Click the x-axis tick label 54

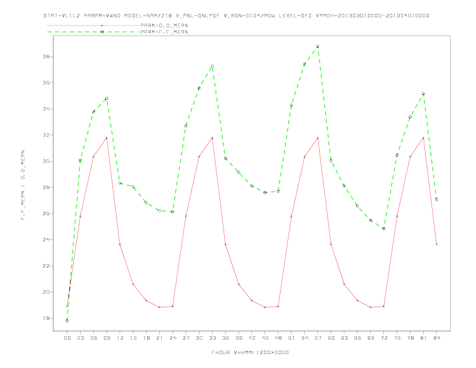tap(305, 338)
